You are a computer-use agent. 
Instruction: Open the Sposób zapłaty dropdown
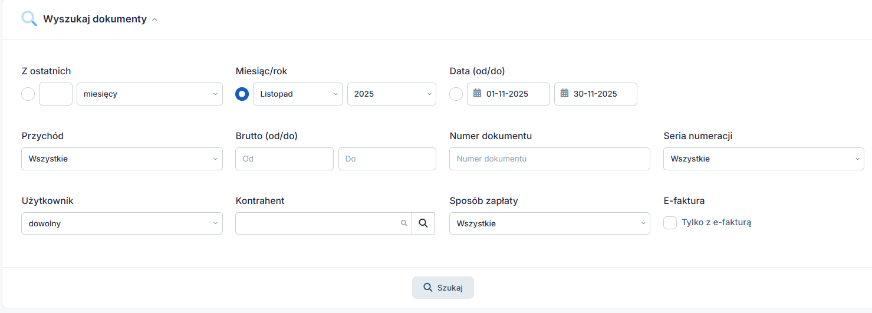(549, 224)
